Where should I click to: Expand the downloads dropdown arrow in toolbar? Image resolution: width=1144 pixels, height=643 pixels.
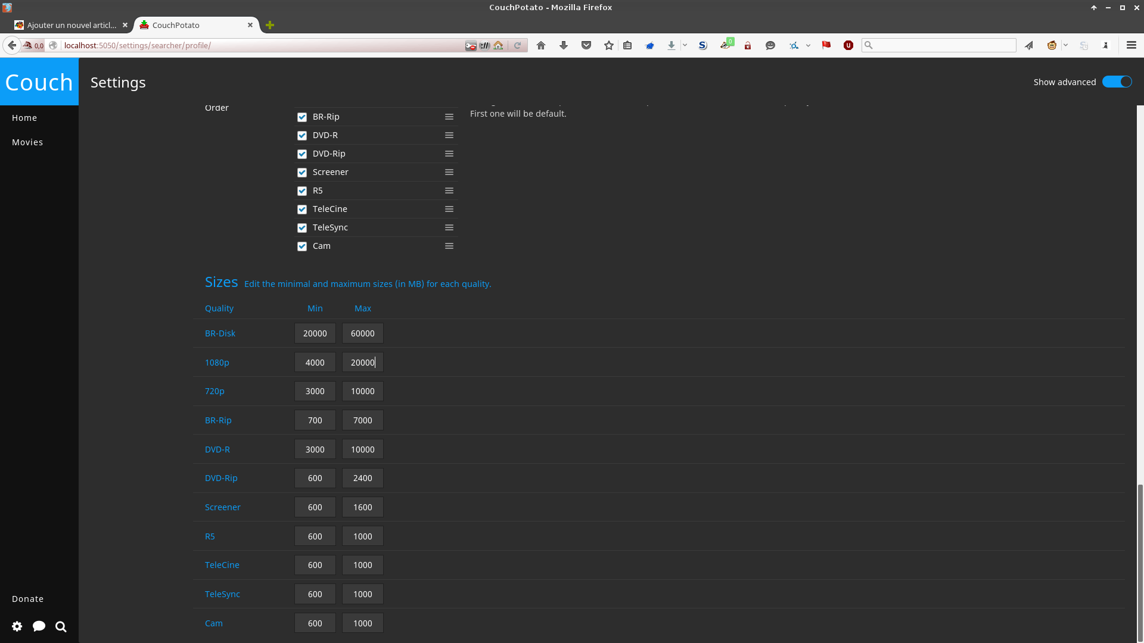[685, 45]
